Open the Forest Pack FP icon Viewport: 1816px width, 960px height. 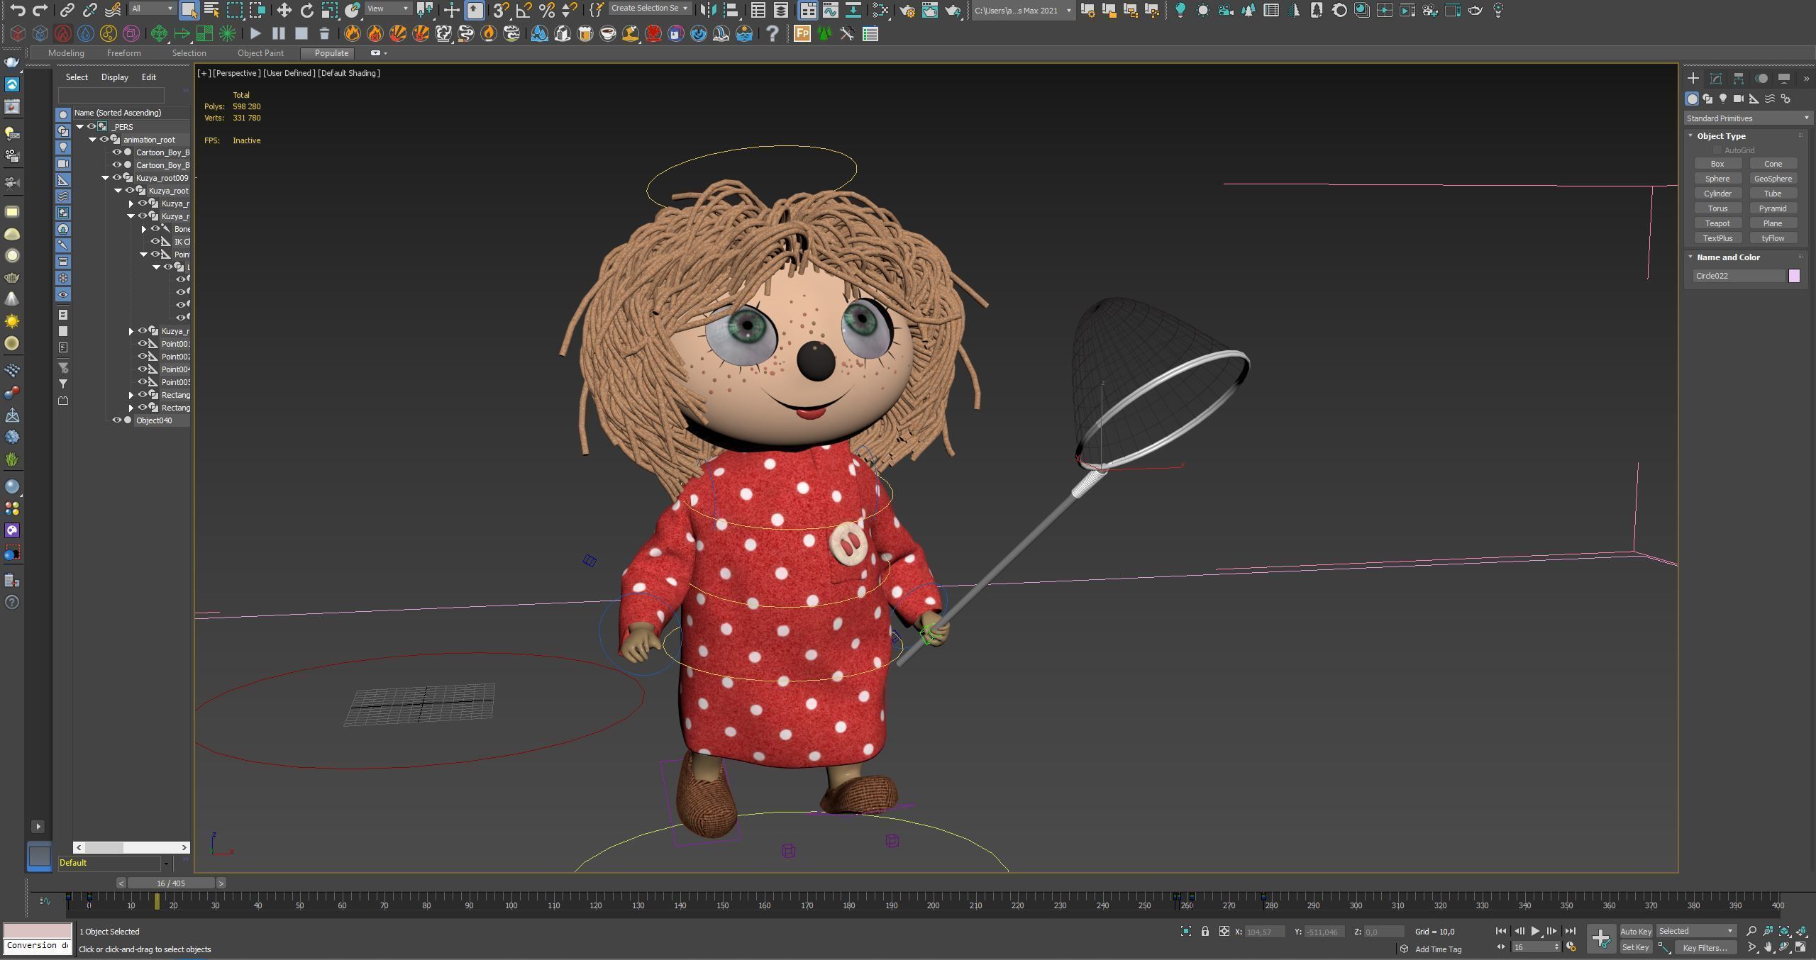[802, 33]
